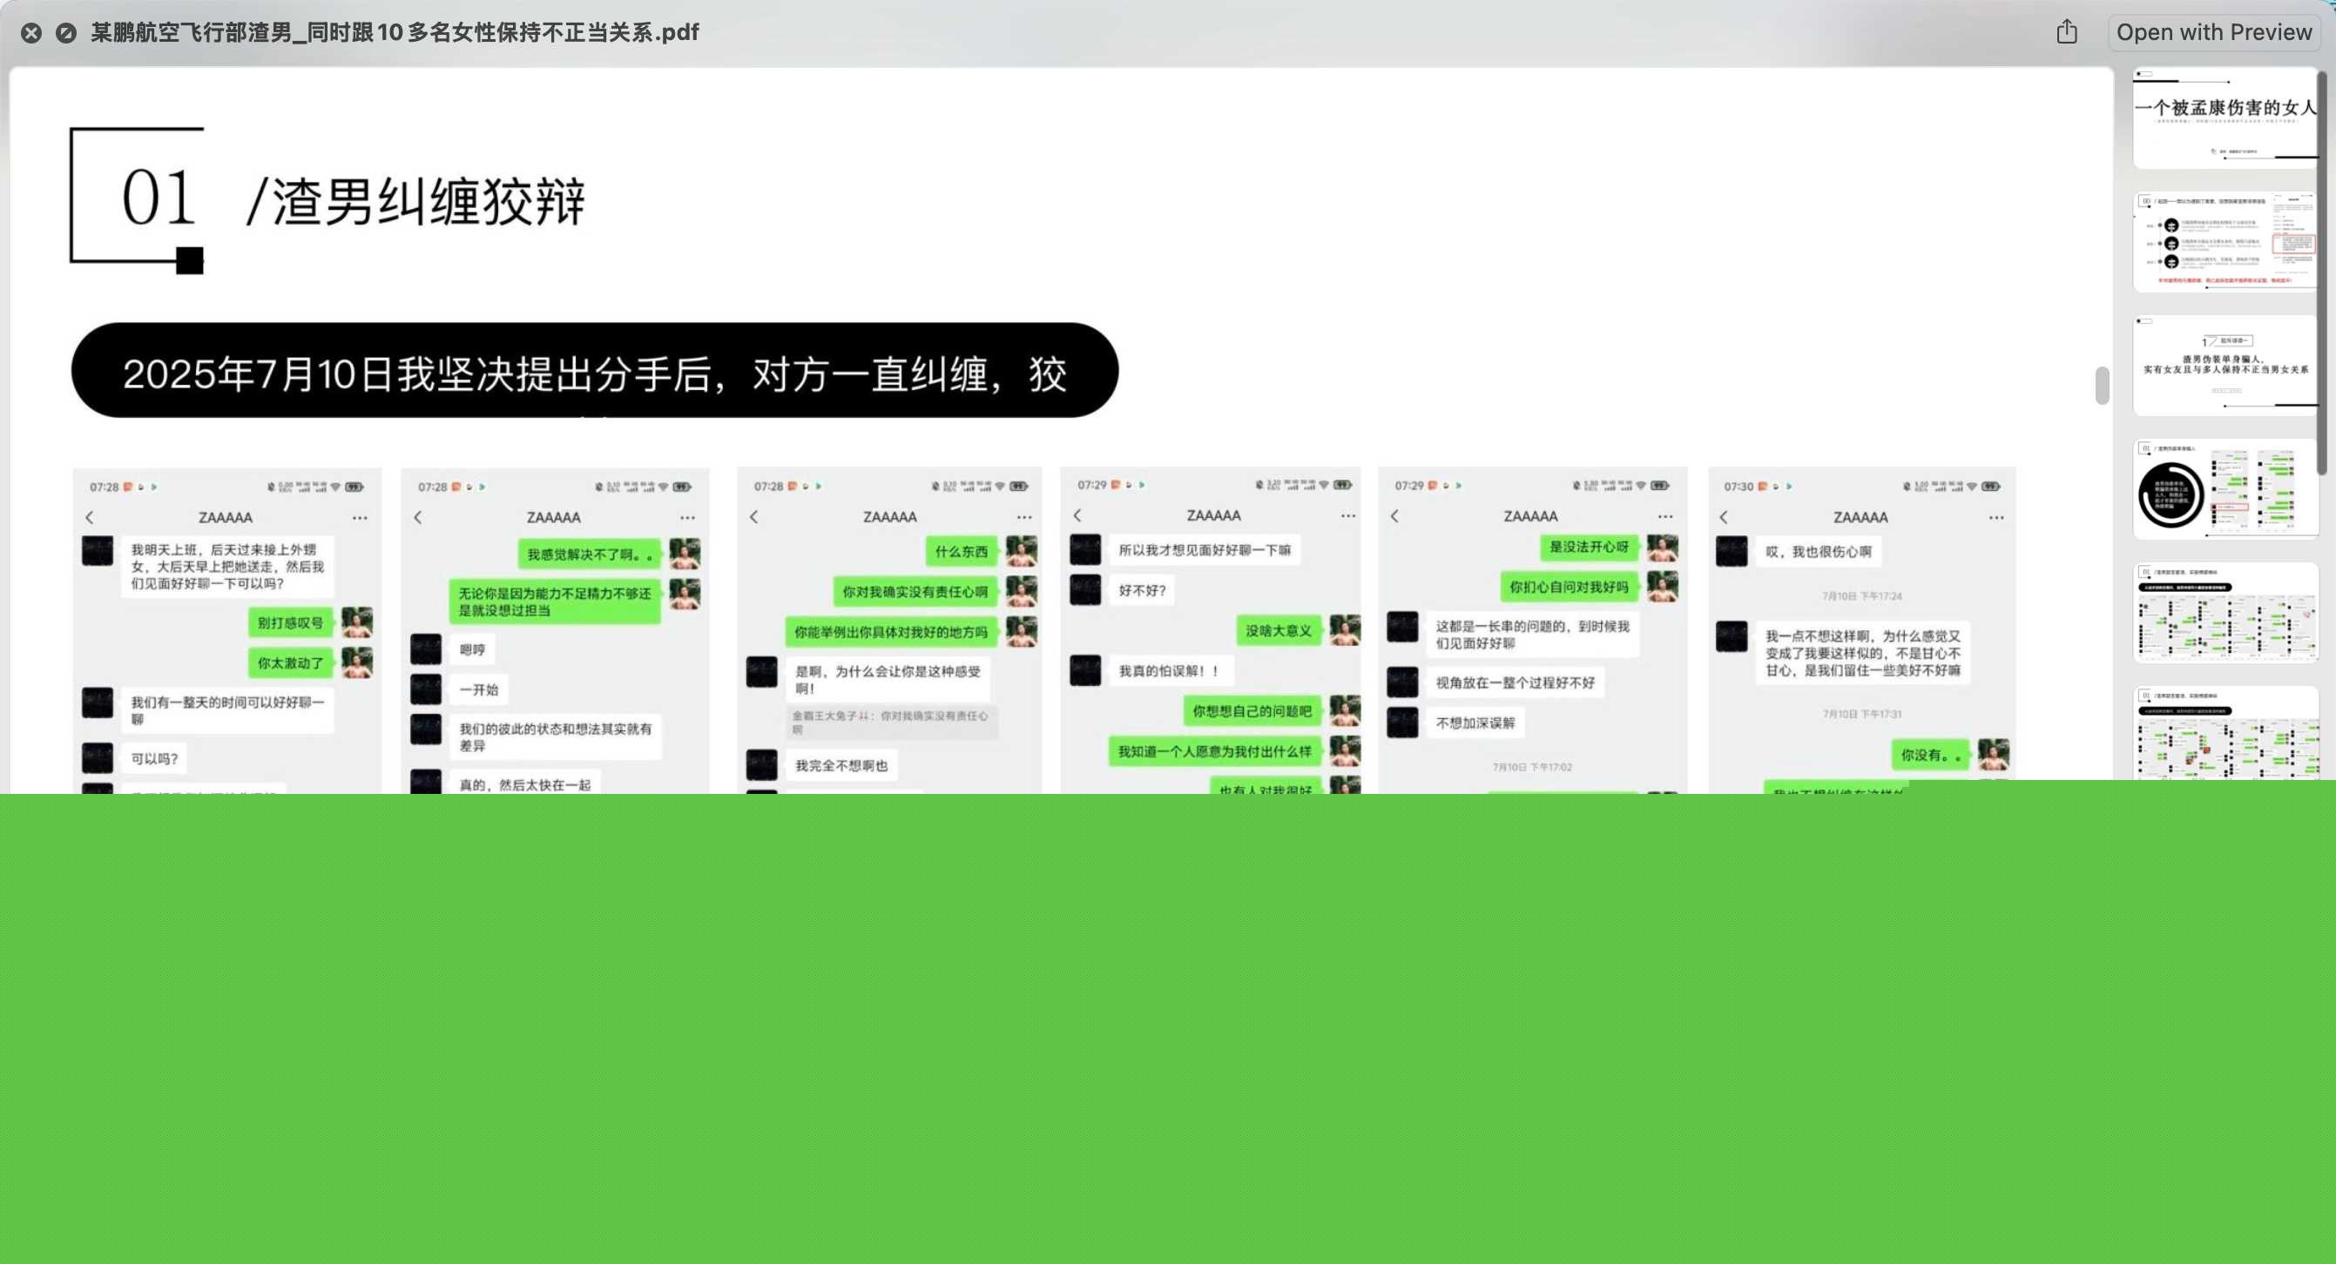Select the third page thumbnail in sidebar
2336x1264 pixels.
point(2225,365)
